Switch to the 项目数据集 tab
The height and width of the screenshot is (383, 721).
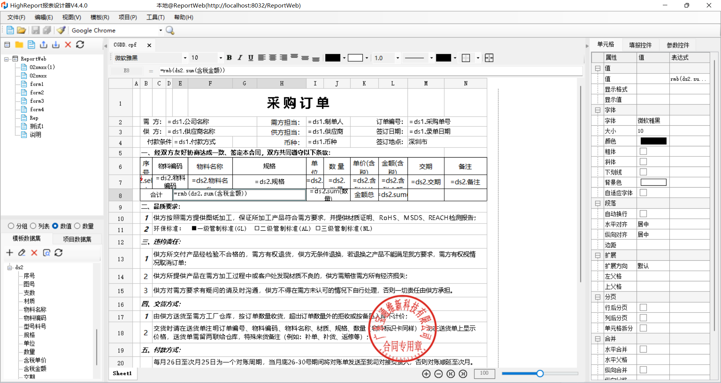(77, 239)
